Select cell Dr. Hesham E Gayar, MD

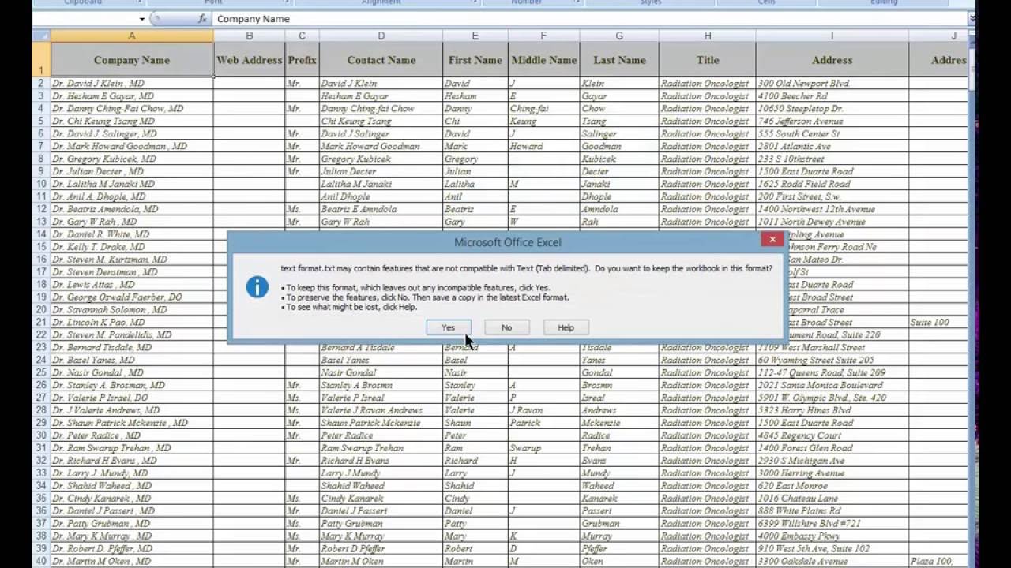click(x=132, y=95)
